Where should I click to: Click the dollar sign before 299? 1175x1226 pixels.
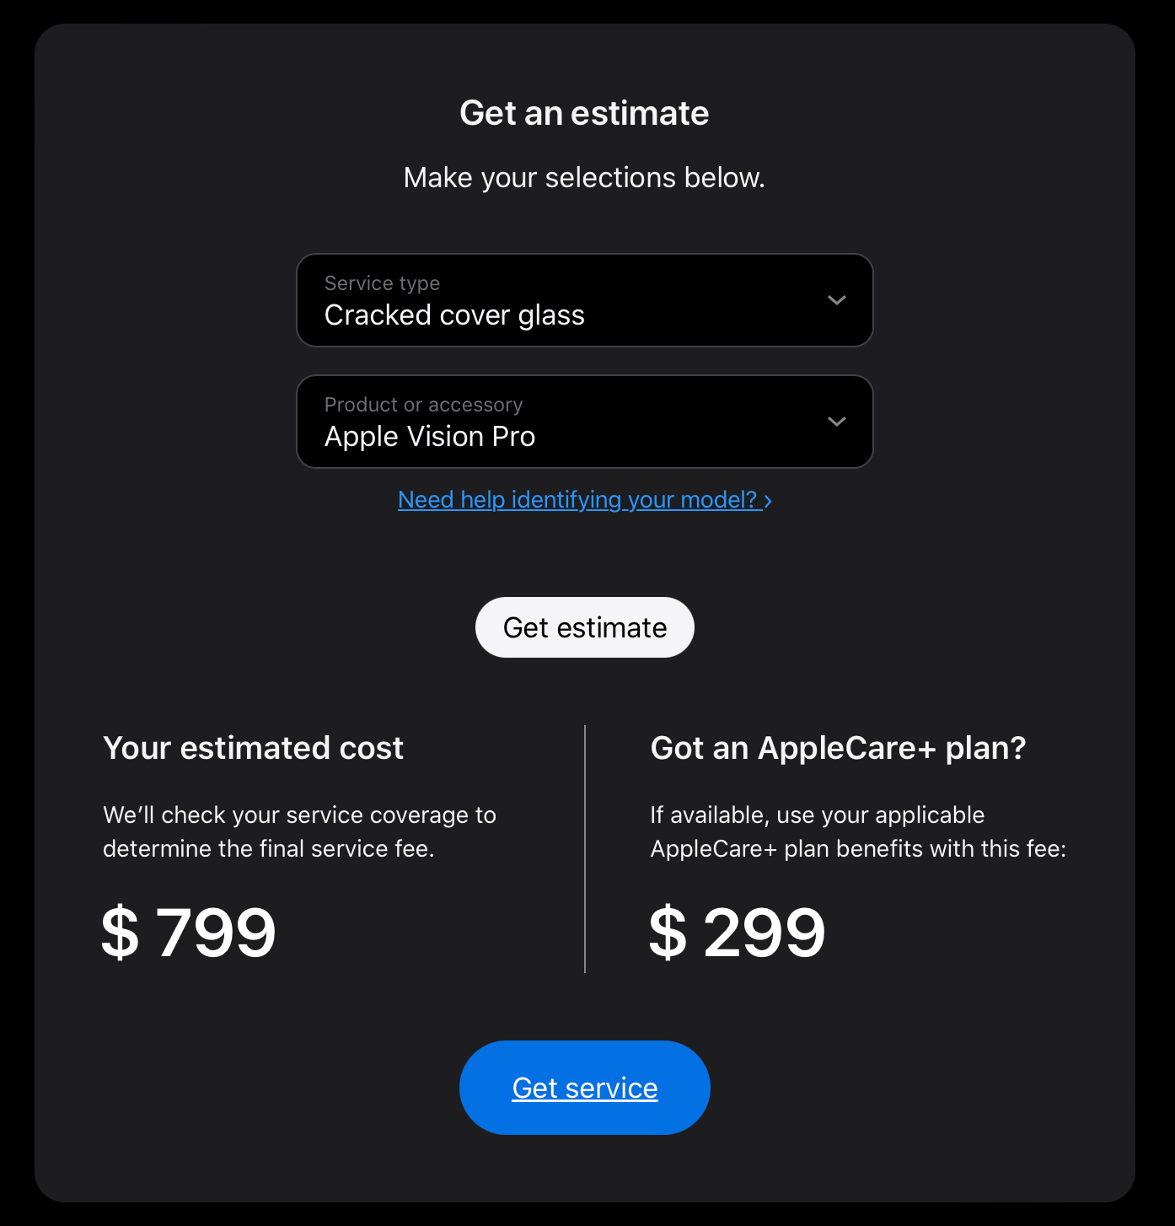668,933
